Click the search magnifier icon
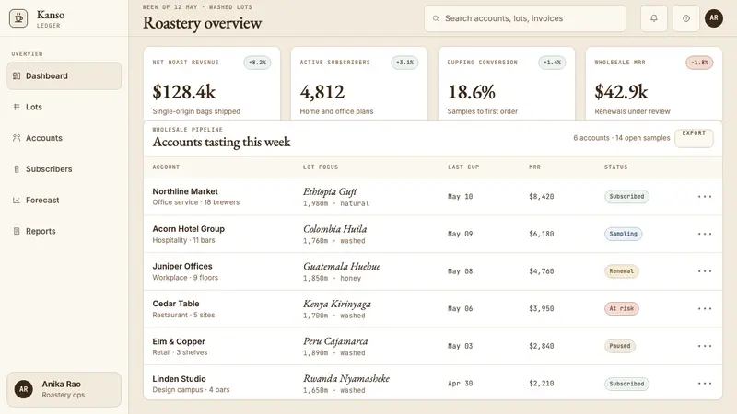The image size is (737, 414). point(436,18)
